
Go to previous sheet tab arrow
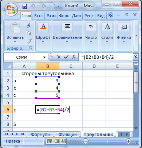click(x=12, y=134)
